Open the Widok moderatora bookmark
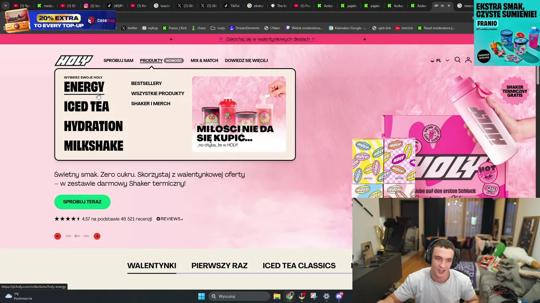 tap(304, 28)
